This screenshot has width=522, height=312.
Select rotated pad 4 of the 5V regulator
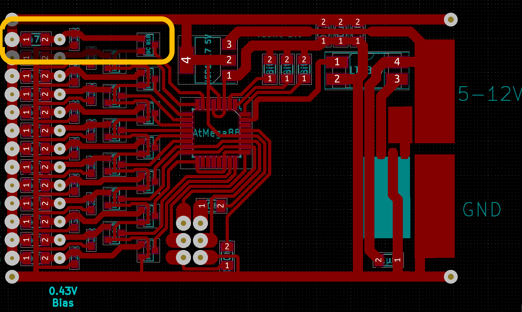pyautogui.click(x=186, y=60)
